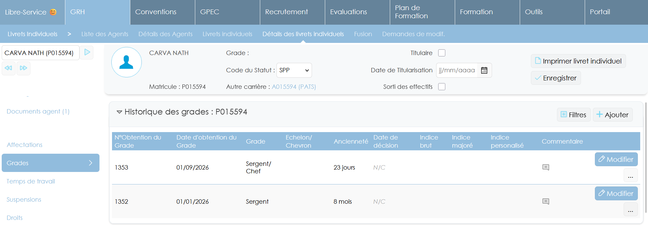Collapse the Historique des grades section
Viewport: 648px width, 226px height.
click(x=119, y=112)
